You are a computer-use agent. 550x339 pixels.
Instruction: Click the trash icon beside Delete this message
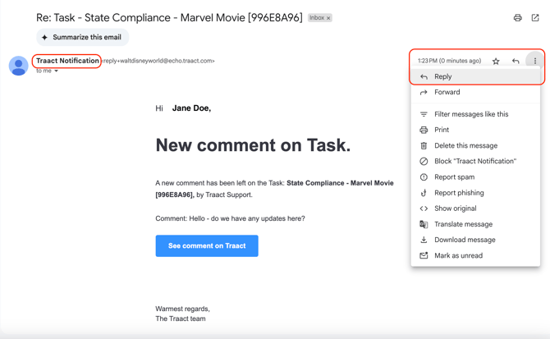click(x=424, y=145)
